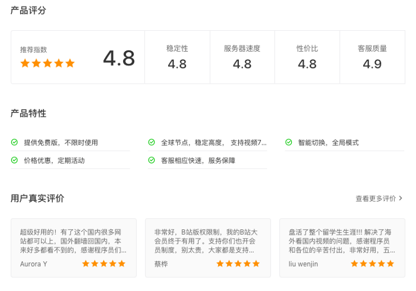Open the review starting with 非常好，B站版权限制

(x=208, y=248)
